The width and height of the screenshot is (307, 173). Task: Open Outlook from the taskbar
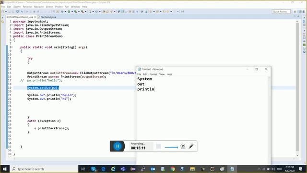[153, 169]
